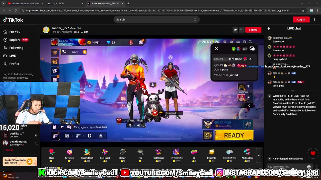Image resolution: width=321 pixels, height=180 pixels.
Task: Click the in-game settings gear icon
Action: [245, 42]
